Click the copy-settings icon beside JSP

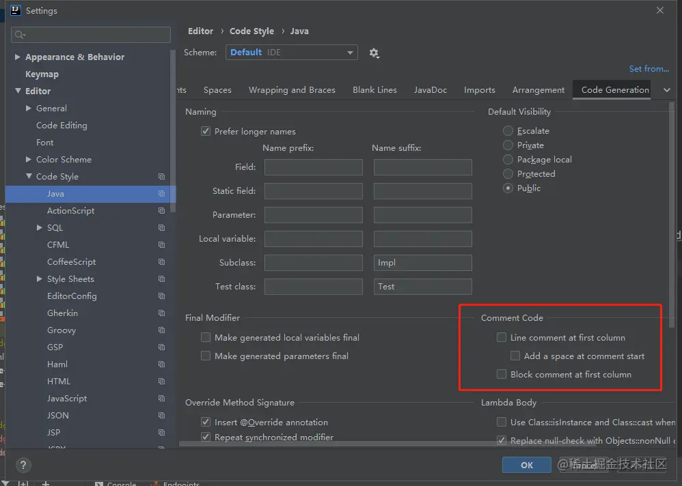(x=161, y=433)
